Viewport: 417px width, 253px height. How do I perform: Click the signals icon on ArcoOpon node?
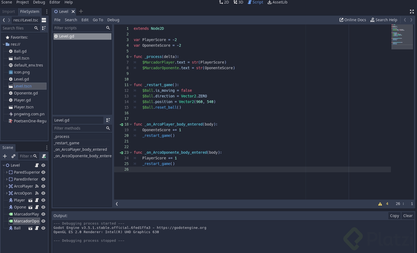(x=37, y=193)
